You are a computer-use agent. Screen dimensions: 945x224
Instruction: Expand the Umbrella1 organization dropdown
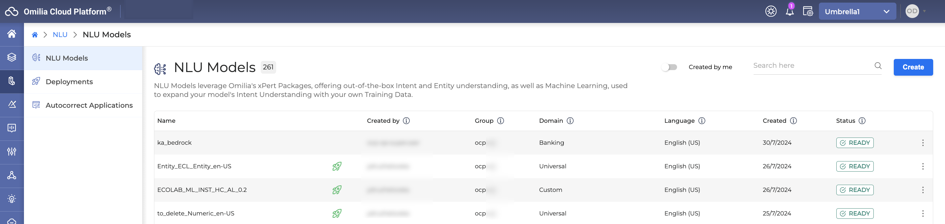[x=857, y=11]
